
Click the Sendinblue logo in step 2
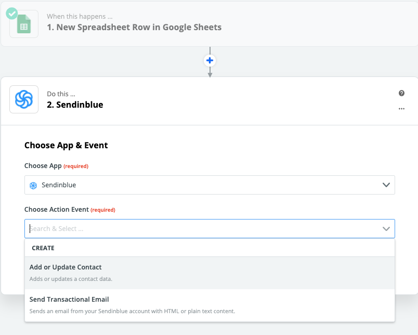click(x=24, y=99)
